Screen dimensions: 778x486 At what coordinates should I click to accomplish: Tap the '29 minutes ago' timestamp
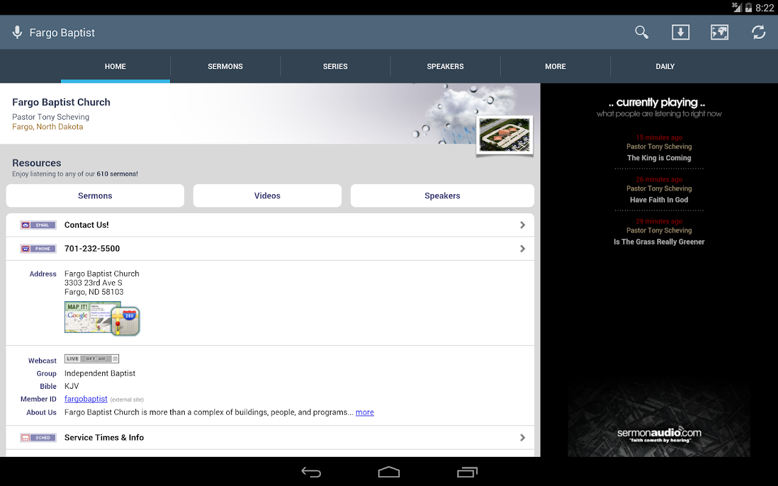(659, 222)
